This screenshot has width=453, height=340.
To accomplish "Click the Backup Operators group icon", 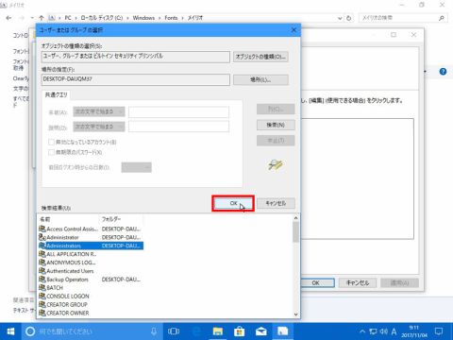I will coord(42,280).
